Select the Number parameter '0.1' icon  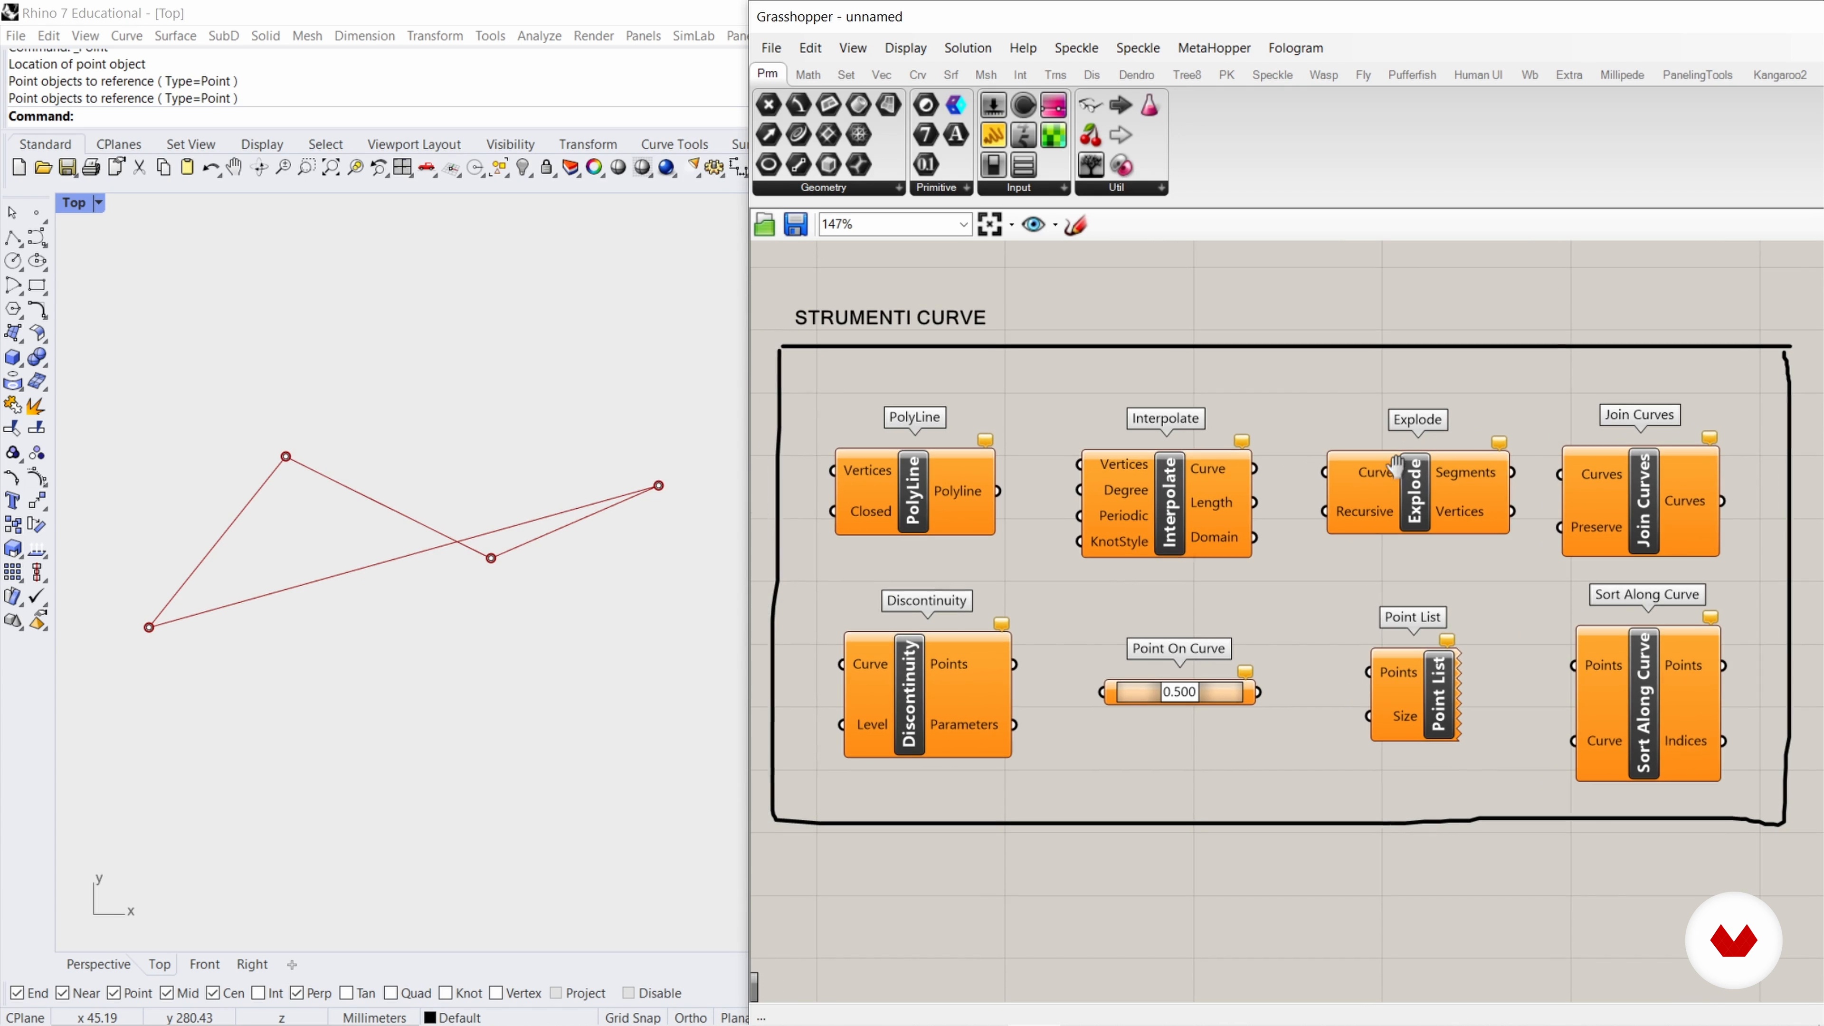coord(925,165)
